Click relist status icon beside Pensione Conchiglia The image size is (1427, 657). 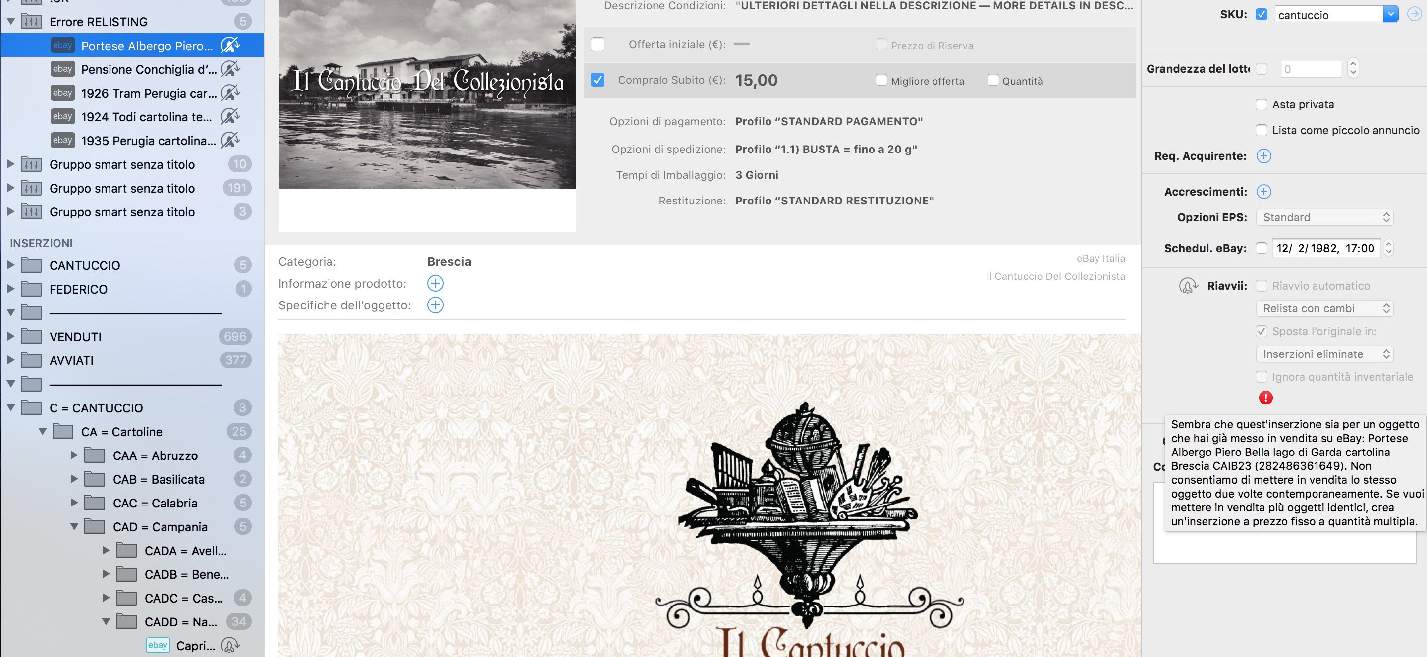pos(230,69)
